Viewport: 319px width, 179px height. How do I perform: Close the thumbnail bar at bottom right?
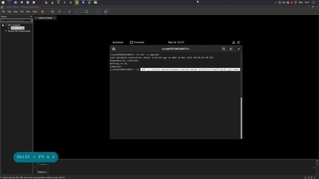[317, 161]
